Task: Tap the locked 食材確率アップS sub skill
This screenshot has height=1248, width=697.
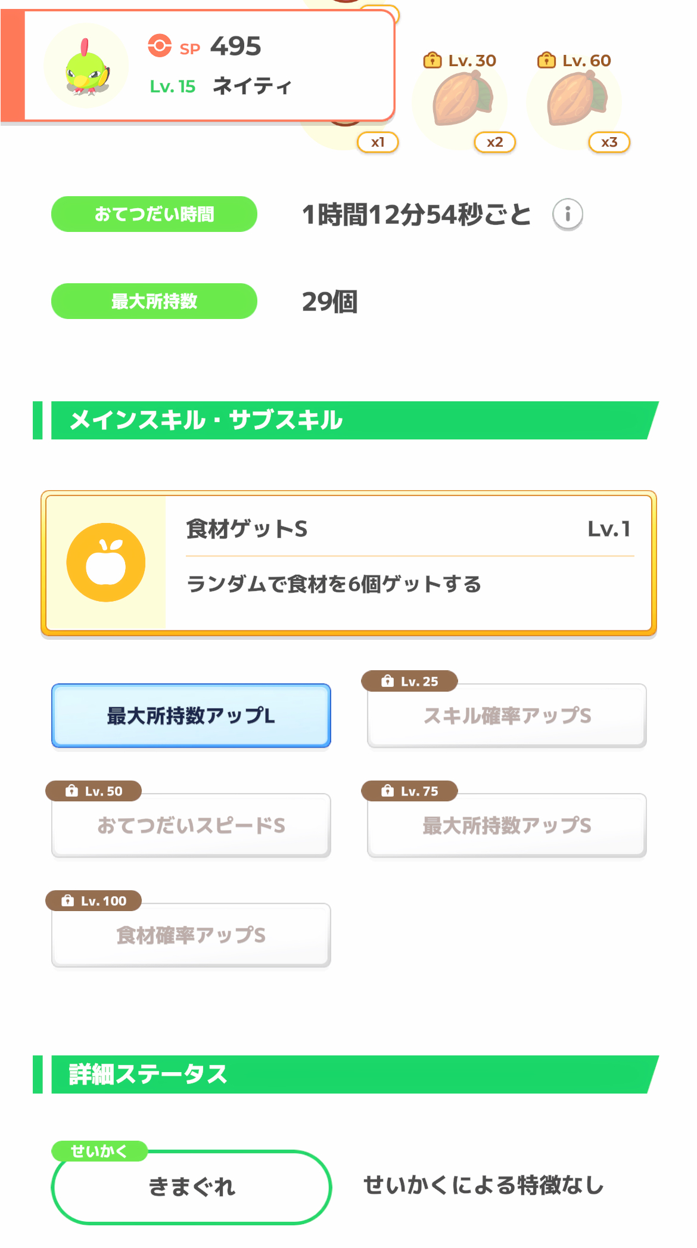Action: coord(191,935)
